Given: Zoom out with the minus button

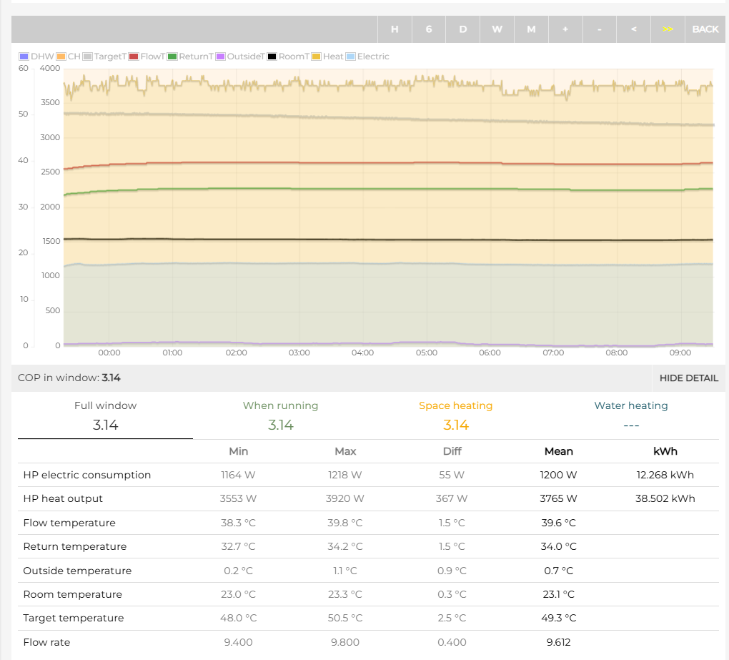Looking at the screenshot, I should pyautogui.click(x=600, y=29).
